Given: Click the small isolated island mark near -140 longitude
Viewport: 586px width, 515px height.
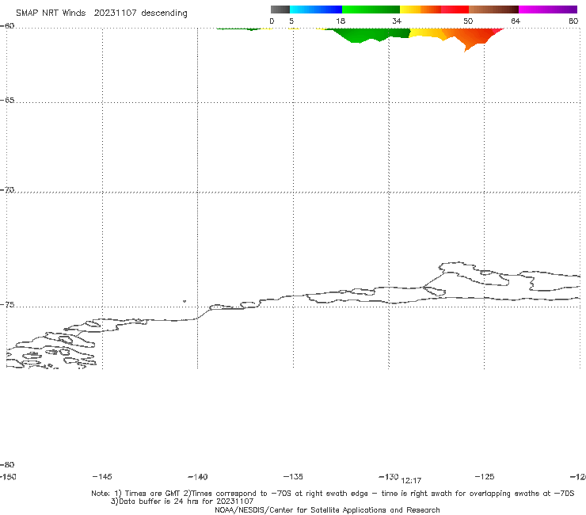Looking at the screenshot, I should [185, 301].
